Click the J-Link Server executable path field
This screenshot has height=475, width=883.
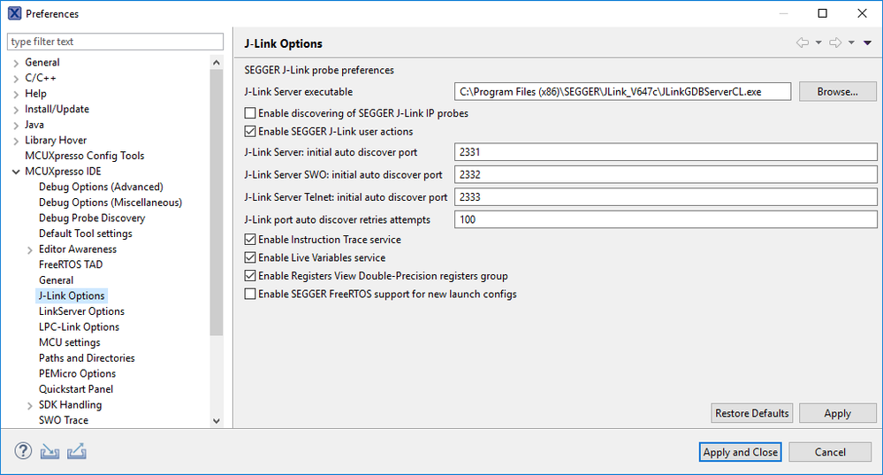[622, 91]
